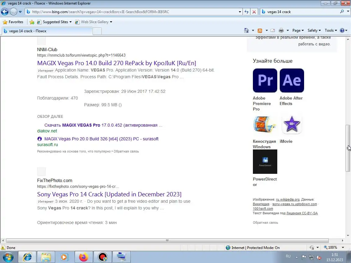351x263 pixels.
Task: Open screen recorder taskbar icon
Action: tap(102, 257)
